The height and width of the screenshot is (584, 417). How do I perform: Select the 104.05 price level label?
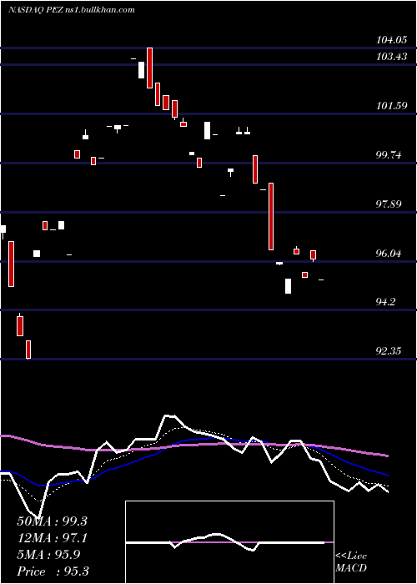(x=391, y=39)
